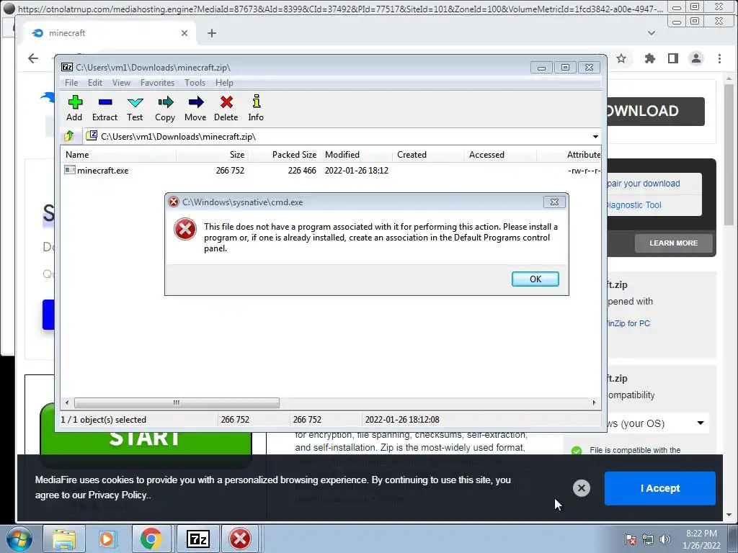The height and width of the screenshot is (553, 738).
Task: Click the Copy toolbar icon in 7-Zip
Action: [165, 108]
